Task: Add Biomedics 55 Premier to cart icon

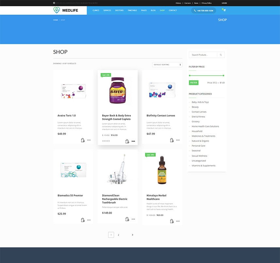Action: [x=83, y=220]
